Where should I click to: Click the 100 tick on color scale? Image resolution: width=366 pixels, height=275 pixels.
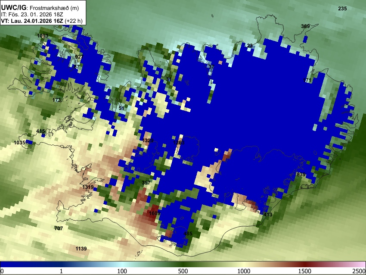(122, 271)
